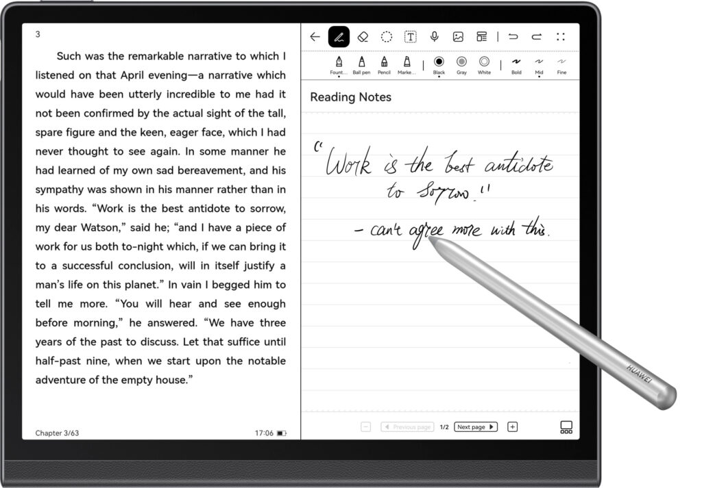Viewport: 702px width, 488px height.
Task: Select the Gray ink color
Action: pyautogui.click(x=461, y=66)
